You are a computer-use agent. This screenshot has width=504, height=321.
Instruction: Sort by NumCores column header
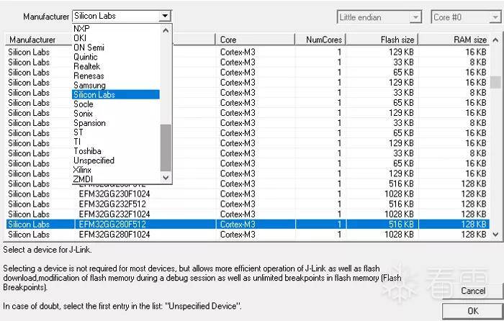click(320, 40)
